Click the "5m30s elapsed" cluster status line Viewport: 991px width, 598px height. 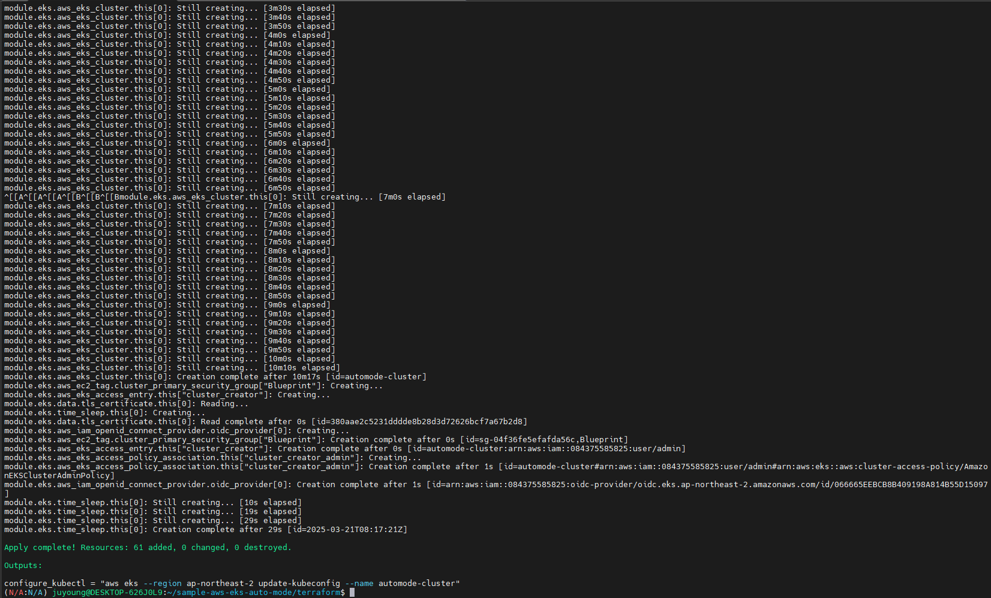click(x=170, y=116)
